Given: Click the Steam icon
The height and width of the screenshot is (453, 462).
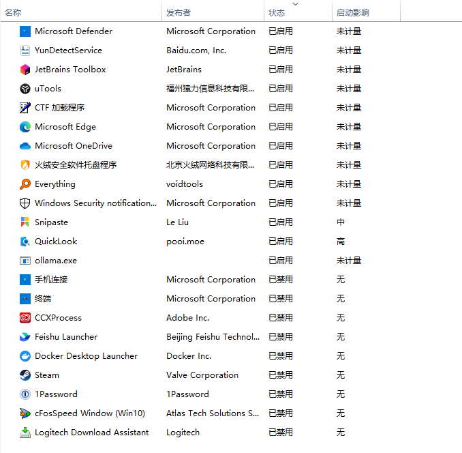Looking at the screenshot, I should [25, 375].
